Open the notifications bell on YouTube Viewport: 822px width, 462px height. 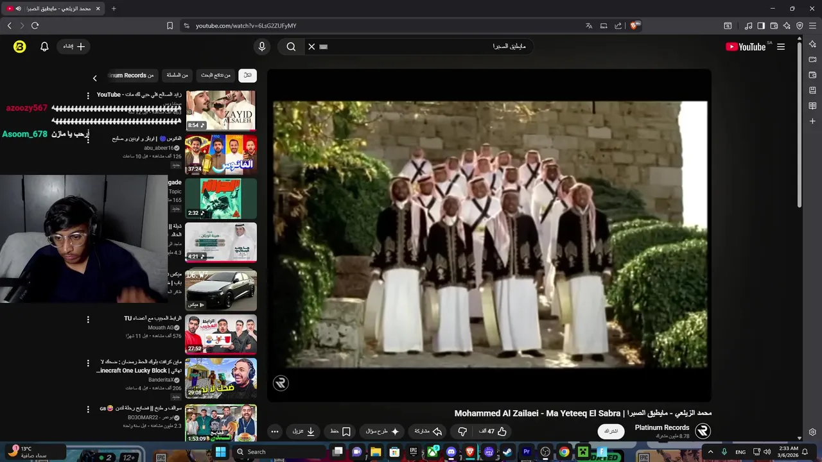[x=44, y=46]
